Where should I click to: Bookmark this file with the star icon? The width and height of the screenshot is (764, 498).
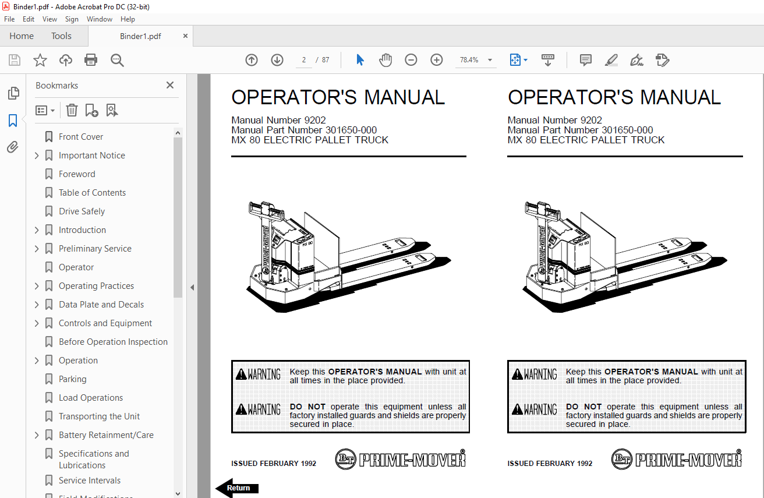(40, 60)
